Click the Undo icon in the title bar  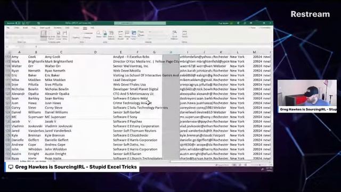[x=28, y=23]
